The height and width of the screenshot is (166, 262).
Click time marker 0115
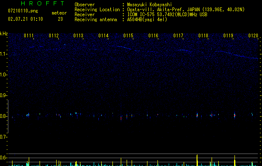pyautogui.click(x=128, y=36)
